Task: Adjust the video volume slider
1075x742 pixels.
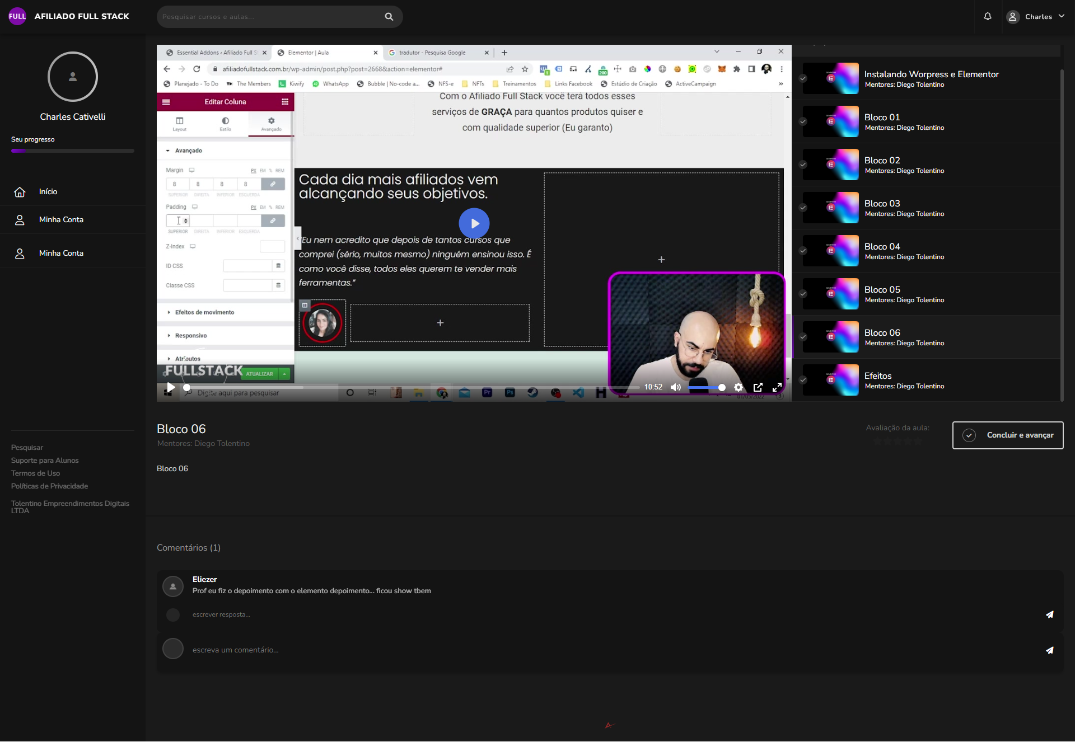Action: tap(706, 387)
